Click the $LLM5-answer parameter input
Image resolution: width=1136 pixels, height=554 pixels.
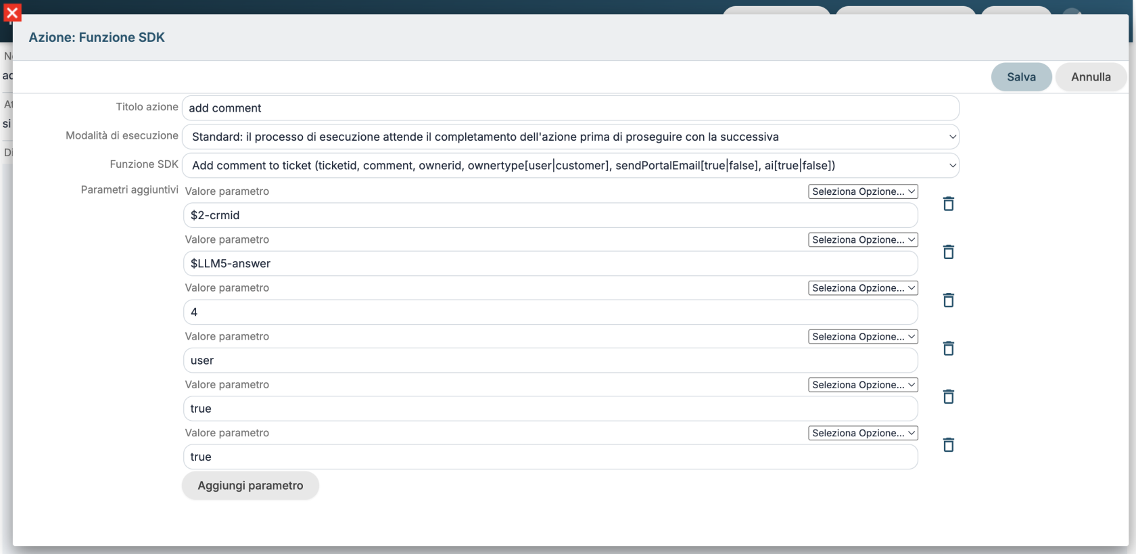[x=550, y=264]
